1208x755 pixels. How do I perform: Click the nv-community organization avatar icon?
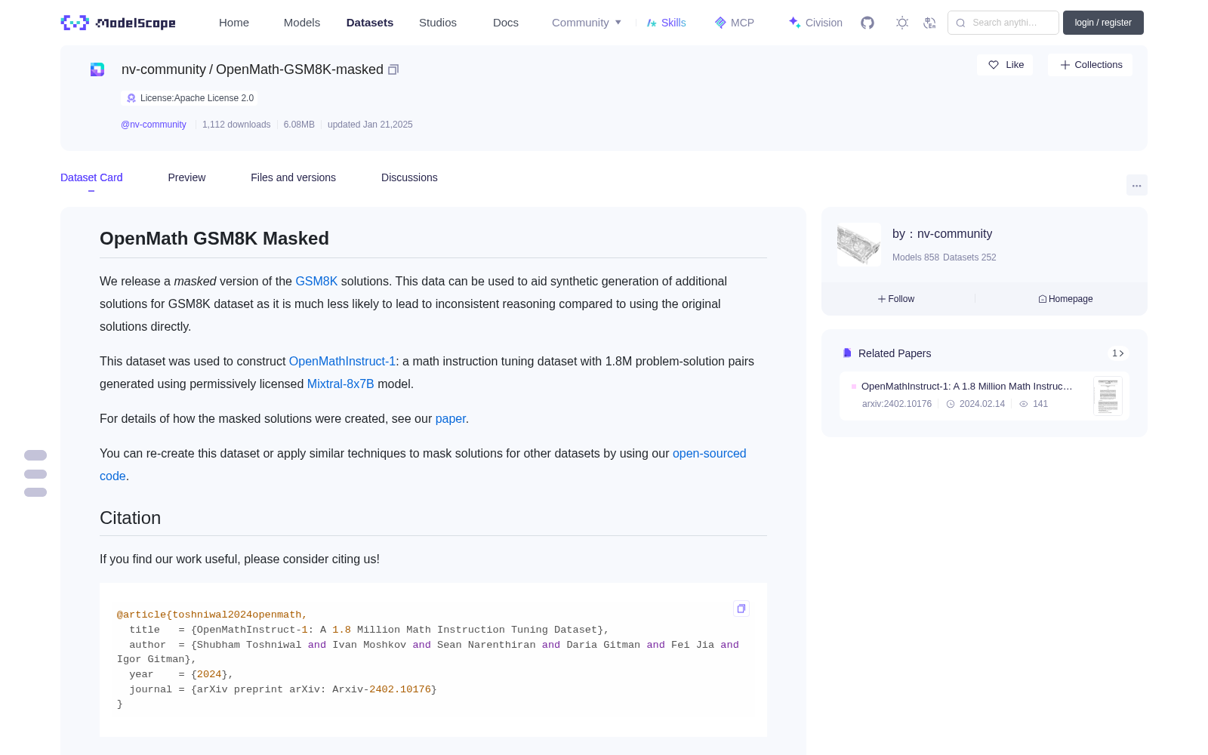[x=97, y=69]
